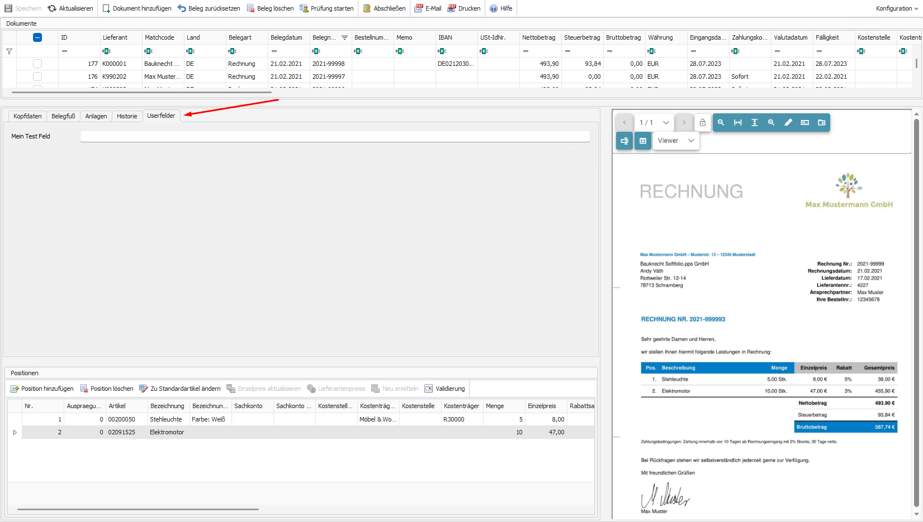Open the Viewer mode dropdown
The height and width of the screenshot is (522, 923).
(x=675, y=141)
